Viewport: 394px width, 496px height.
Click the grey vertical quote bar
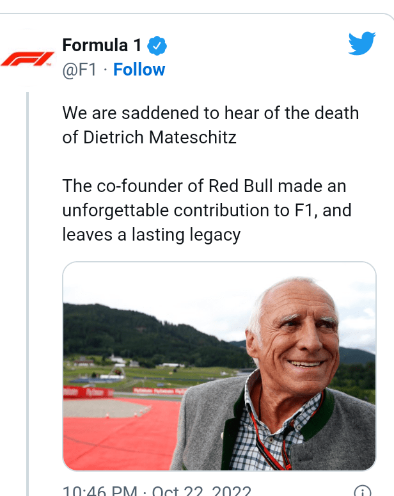point(28,288)
